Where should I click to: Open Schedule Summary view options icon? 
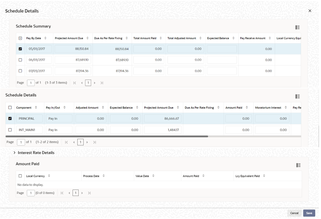click(x=298, y=27)
